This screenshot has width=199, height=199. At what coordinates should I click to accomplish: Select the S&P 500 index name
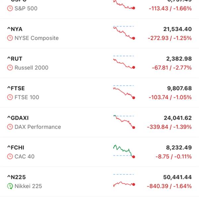26,8
